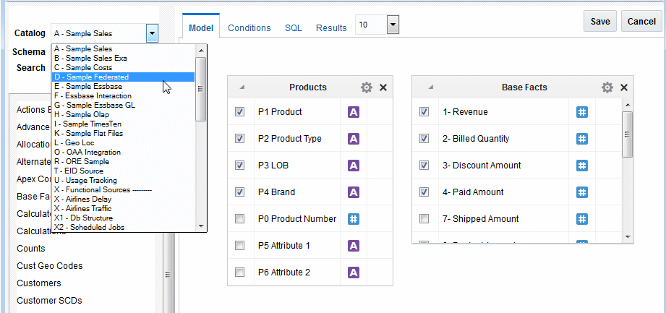Enable the P5 Attribute 1 checkbox
This screenshot has height=313, width=666.
tap(239, 246)
